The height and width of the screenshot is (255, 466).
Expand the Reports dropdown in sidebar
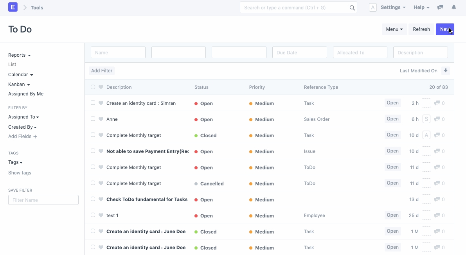click(x=19, y=55)
